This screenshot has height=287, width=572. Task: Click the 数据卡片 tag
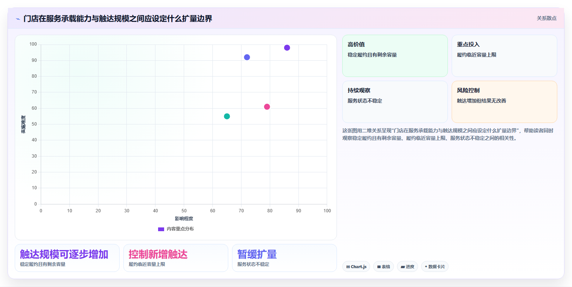[435, 267]
